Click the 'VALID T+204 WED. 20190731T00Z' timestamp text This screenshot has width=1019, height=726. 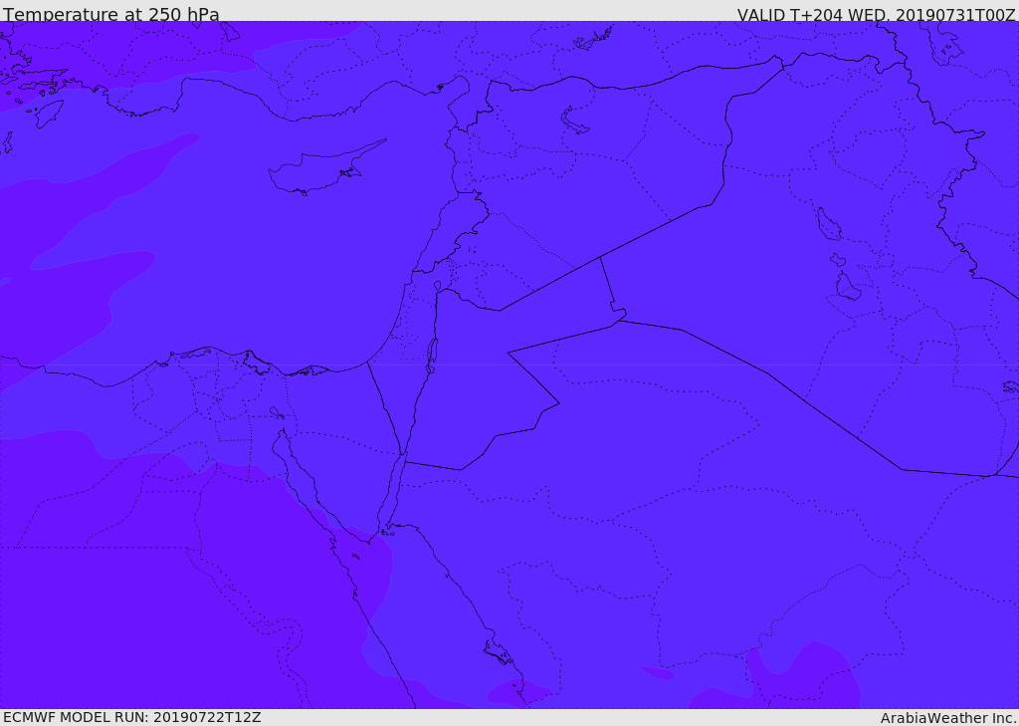[876, 15]
